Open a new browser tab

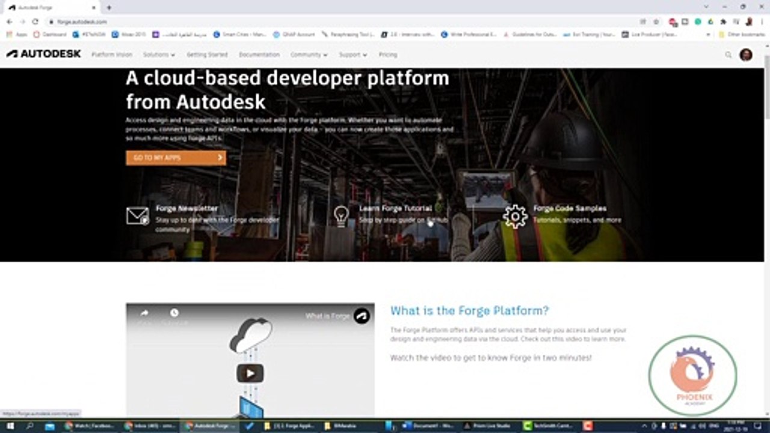click(109, 7)
